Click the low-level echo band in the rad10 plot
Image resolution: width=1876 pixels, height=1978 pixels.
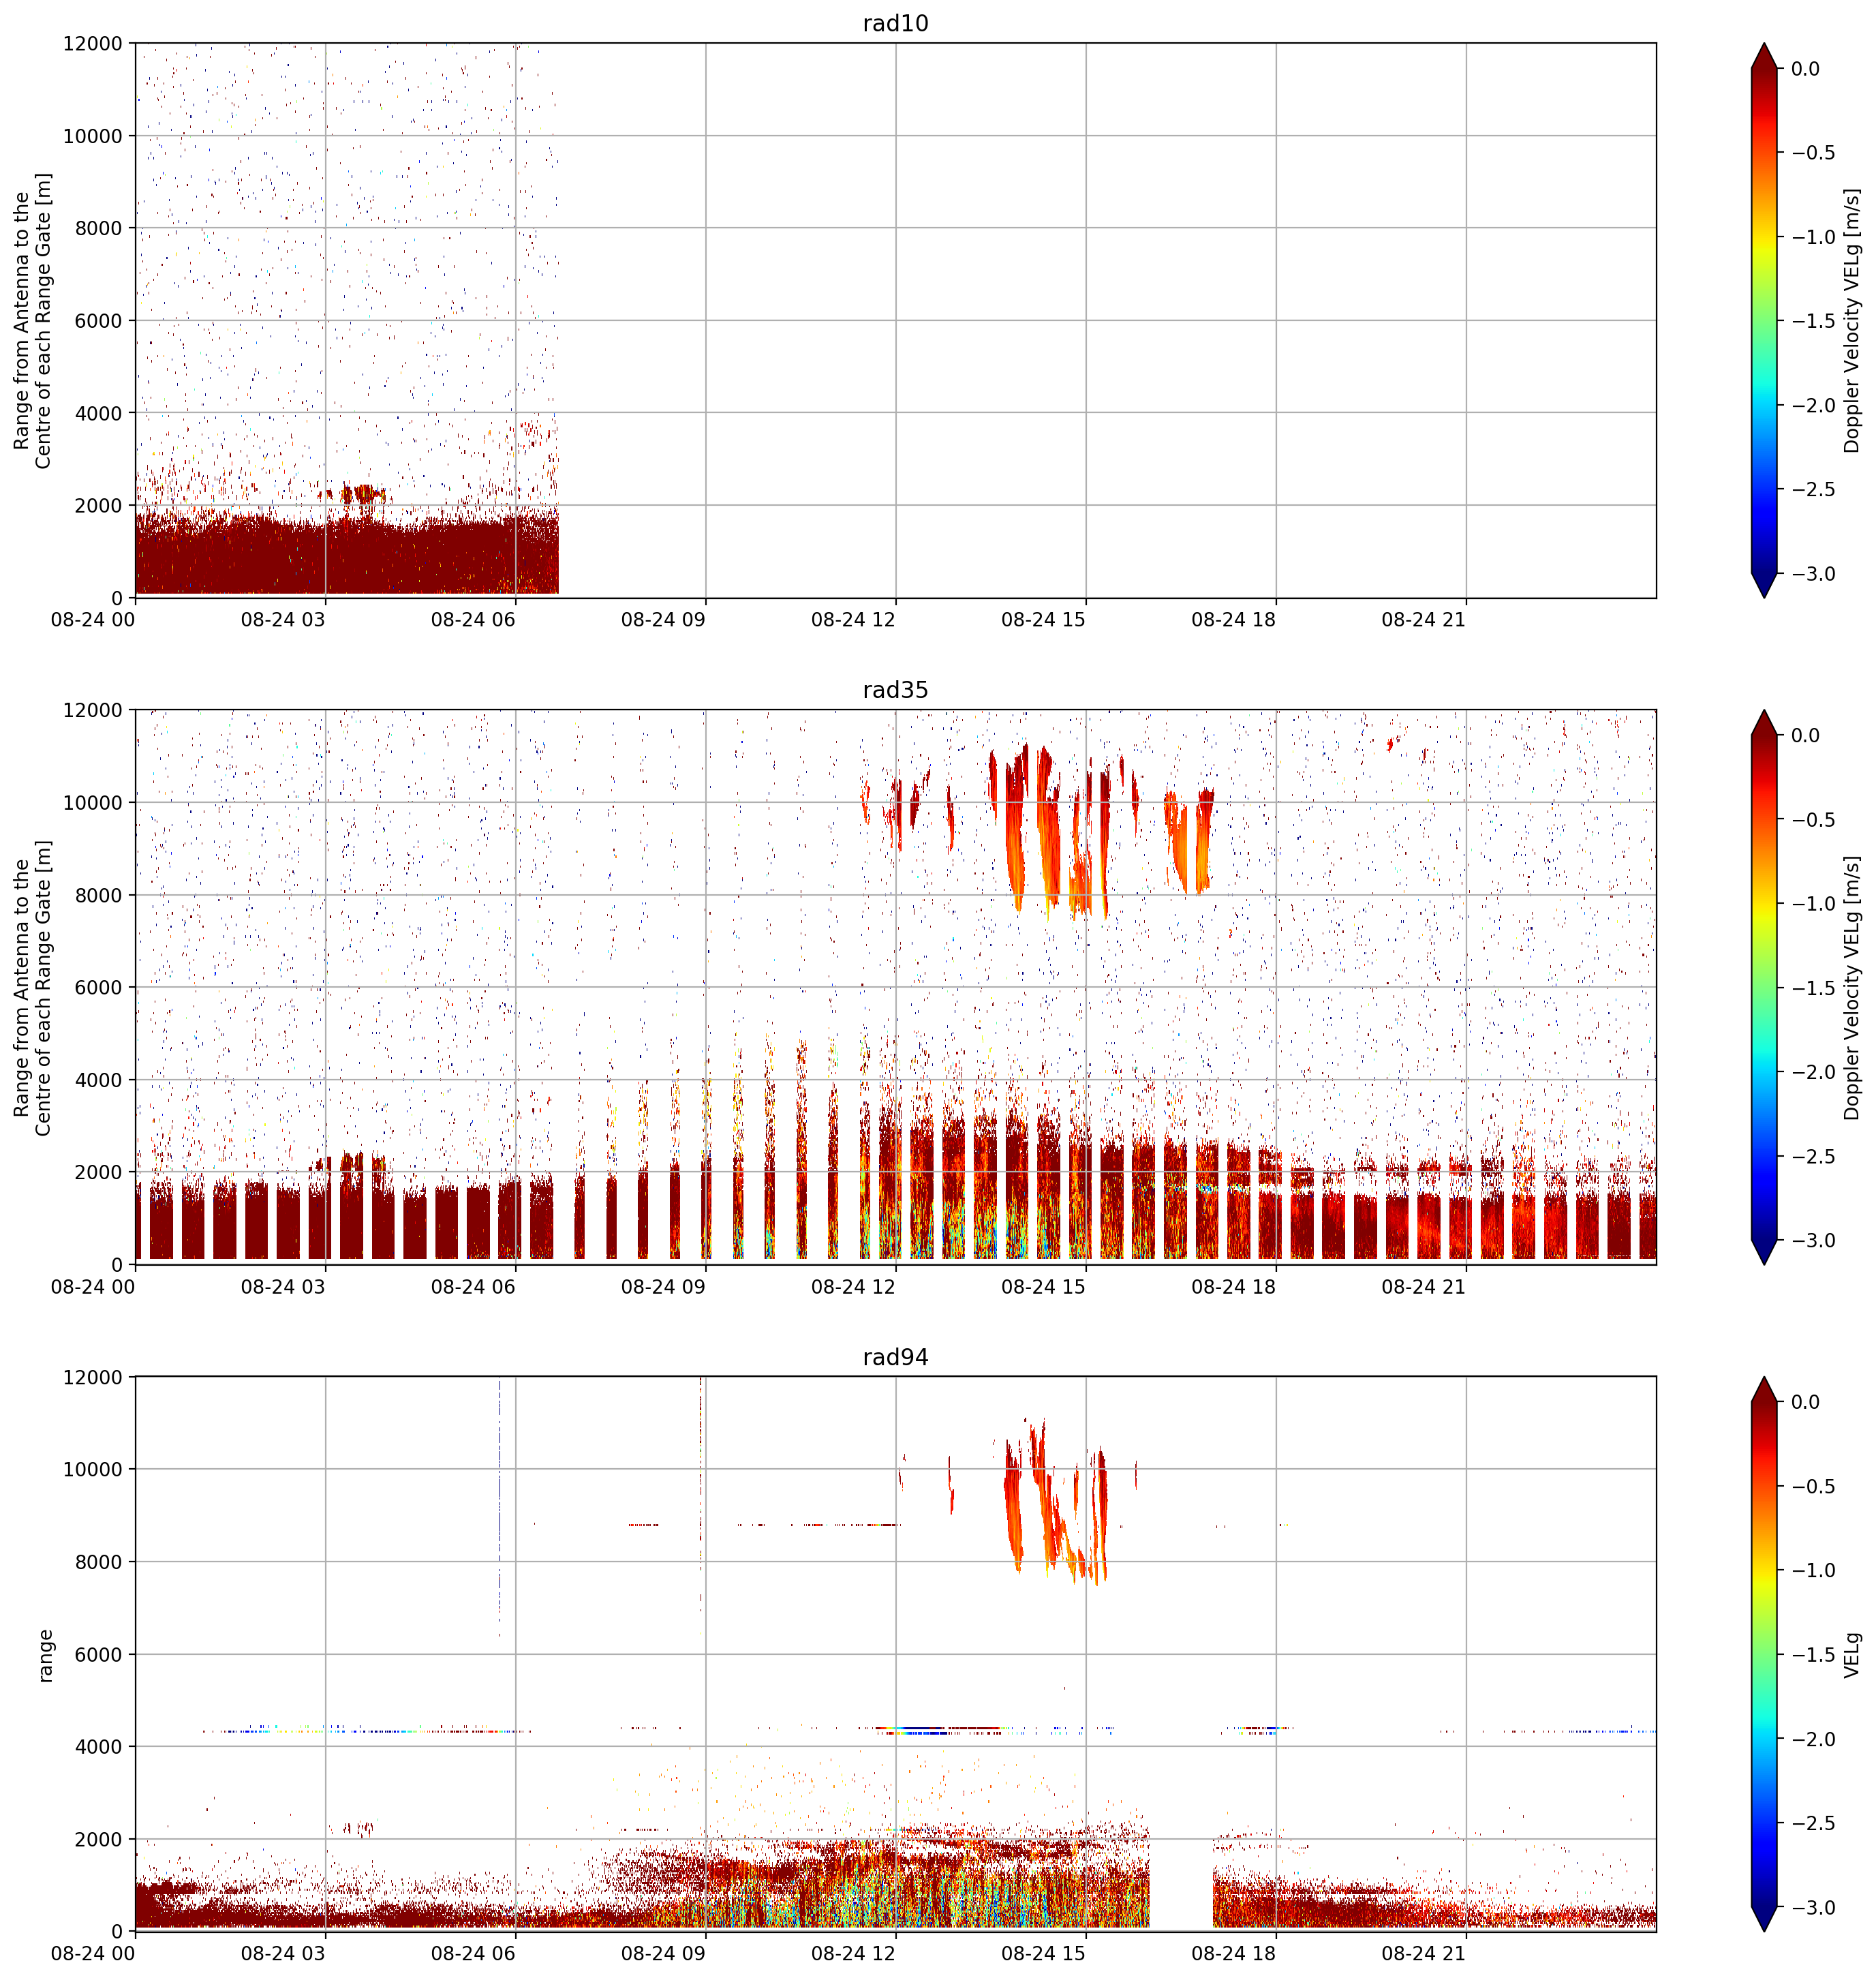click(346, 553)
